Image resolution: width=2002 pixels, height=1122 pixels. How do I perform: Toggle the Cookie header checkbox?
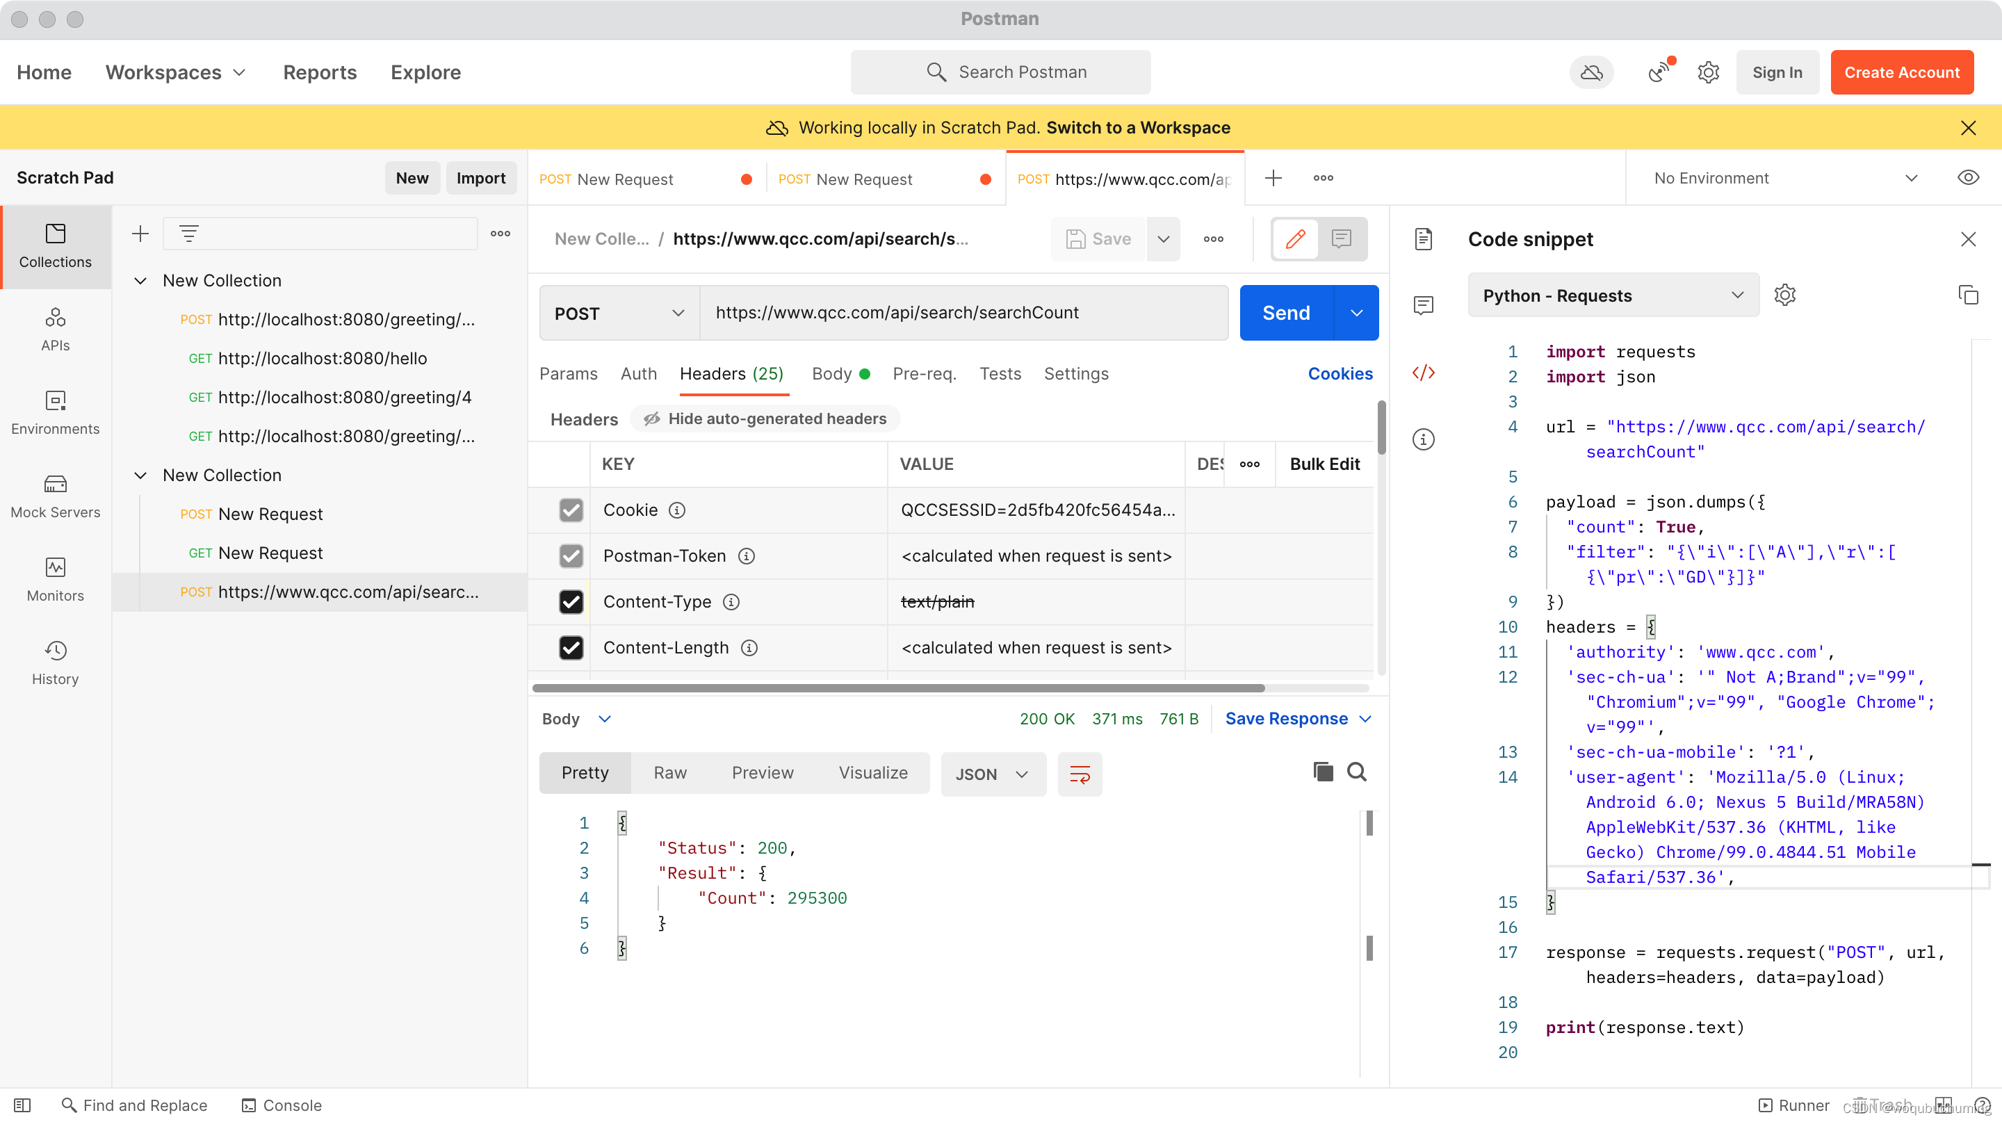[571, 510]
